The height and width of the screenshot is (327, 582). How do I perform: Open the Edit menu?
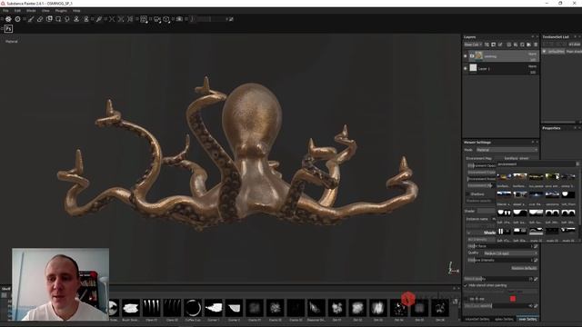click(x=17, y=11)
